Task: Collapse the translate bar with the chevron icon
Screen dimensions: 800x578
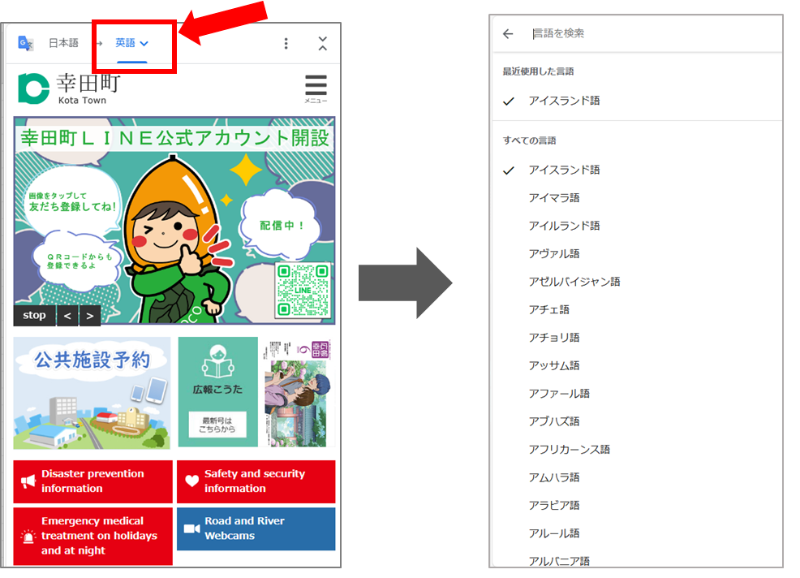Action: click(322, 43)
